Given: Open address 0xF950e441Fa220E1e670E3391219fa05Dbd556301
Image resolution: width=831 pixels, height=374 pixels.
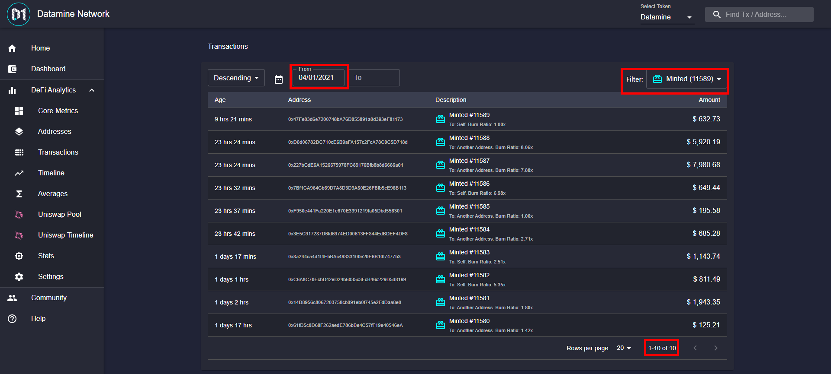Looking at the screenshot, I should pyautogui.click(x=345, y=211).
